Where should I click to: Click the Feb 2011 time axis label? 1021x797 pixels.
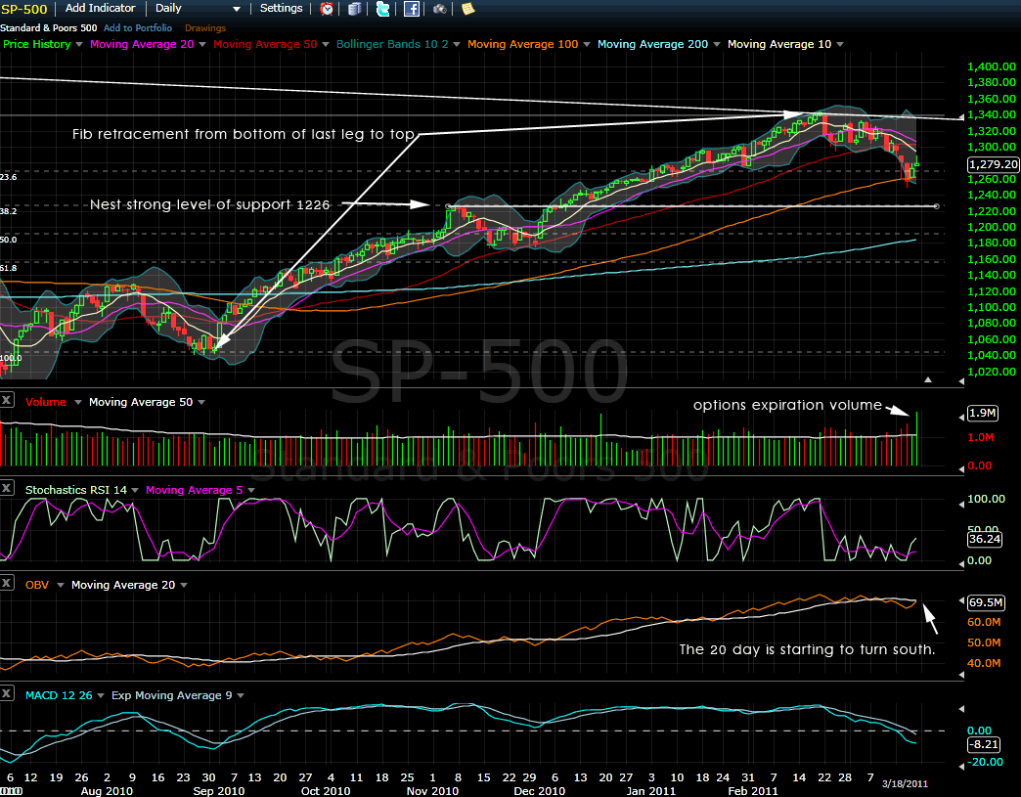pyautogui.click(x=753, y=791)
